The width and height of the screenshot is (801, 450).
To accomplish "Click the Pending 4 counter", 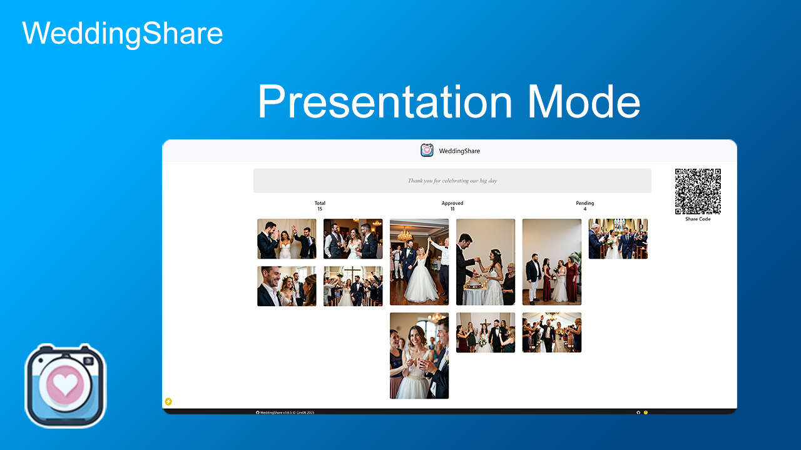I will pyautogui.click(x=585, y=206).
